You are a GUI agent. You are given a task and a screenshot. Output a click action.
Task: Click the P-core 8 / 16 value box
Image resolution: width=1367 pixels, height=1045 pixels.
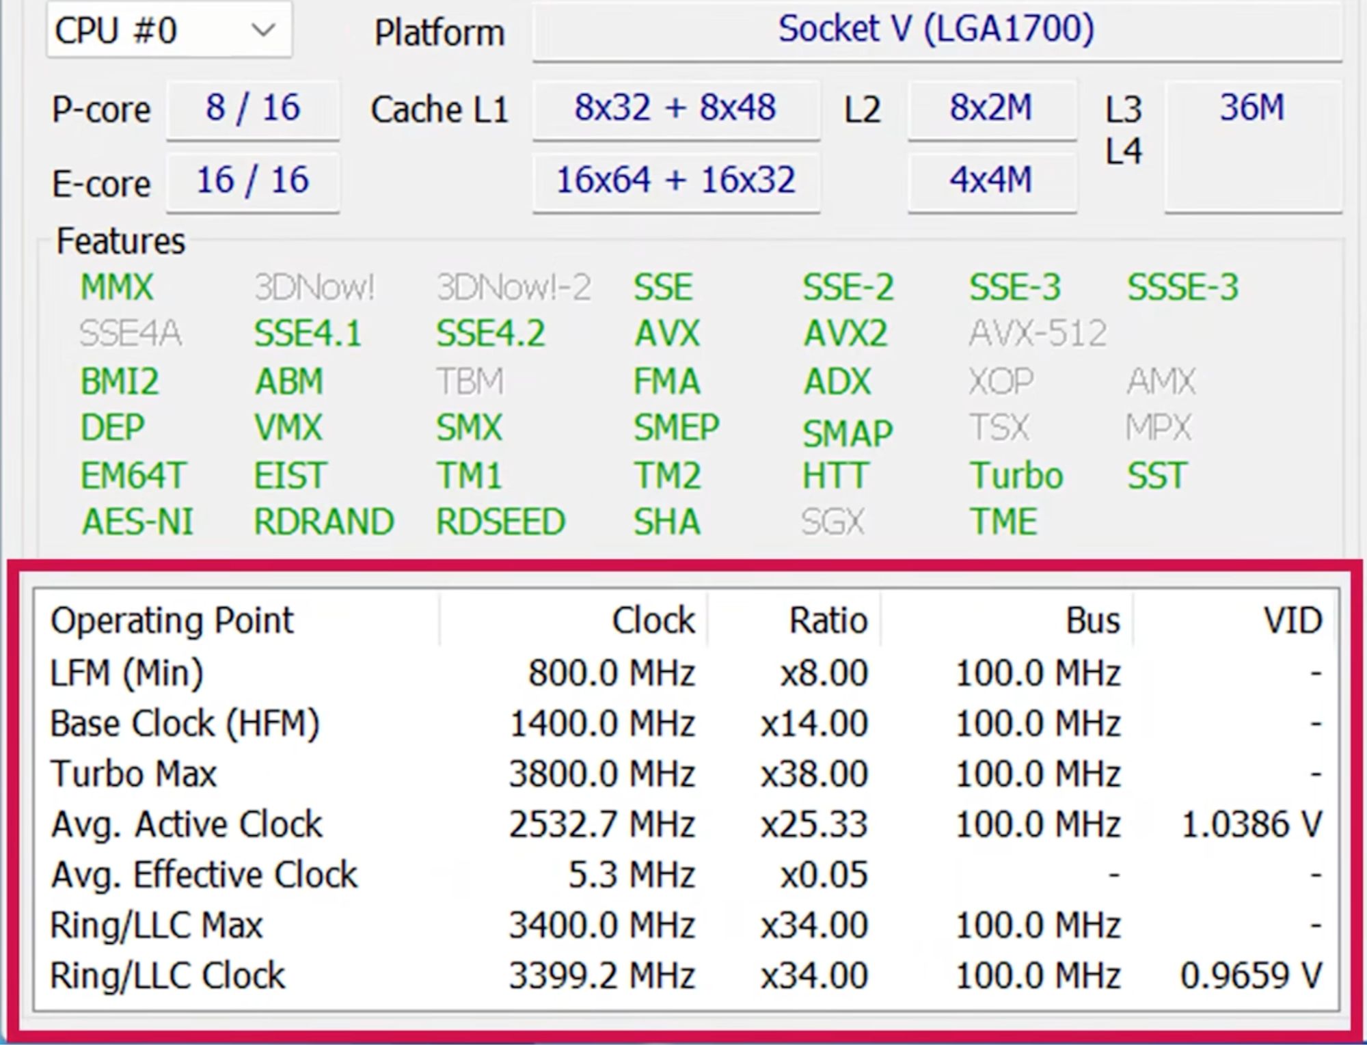(x=252, y=109)
